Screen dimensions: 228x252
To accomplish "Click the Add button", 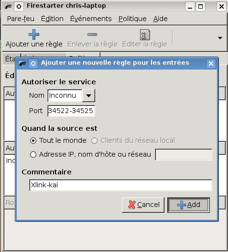I will [x=188, y=205].
